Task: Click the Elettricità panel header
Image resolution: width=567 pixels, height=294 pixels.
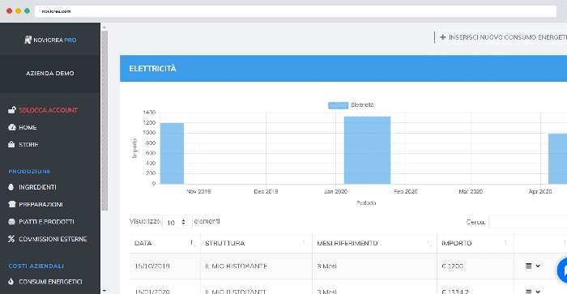Action: pyautogui.click(x=343, y=68)
